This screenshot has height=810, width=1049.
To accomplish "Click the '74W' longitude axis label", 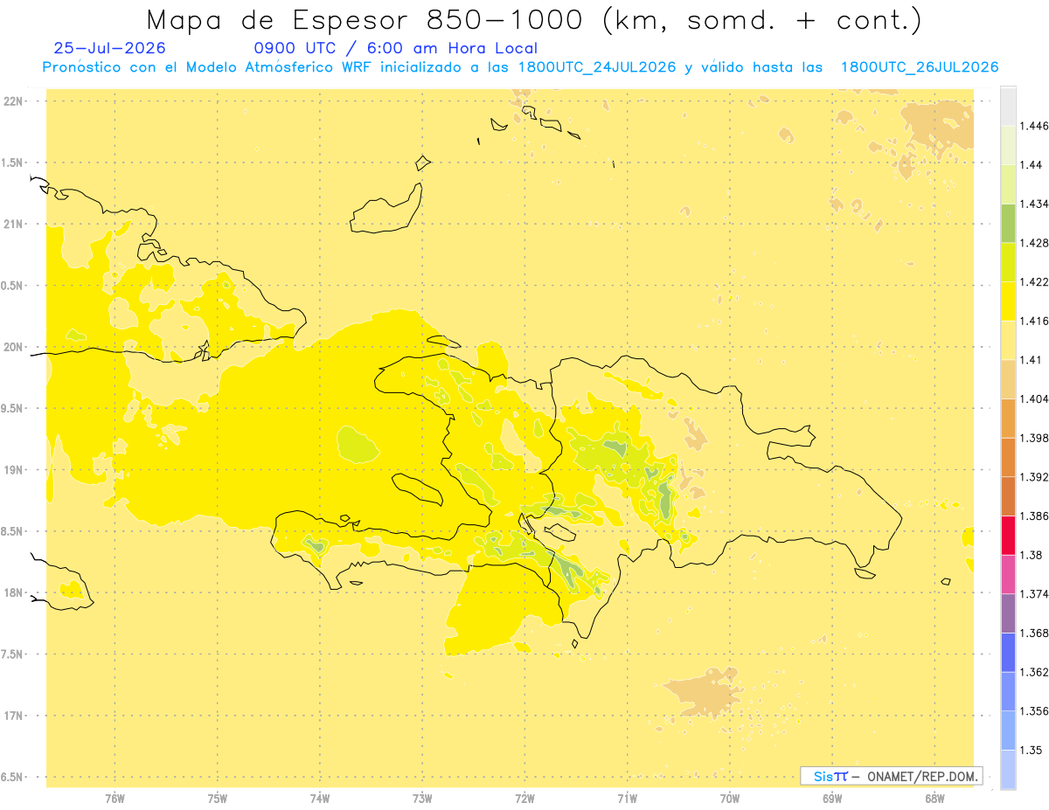I will tap(320, 799).
